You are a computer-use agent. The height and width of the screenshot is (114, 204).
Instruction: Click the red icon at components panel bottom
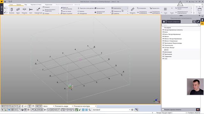pyautogui.click(x=198, y=110)
